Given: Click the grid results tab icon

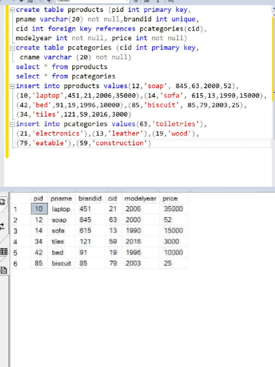Looking at the screenshot, I should (4, 252).
